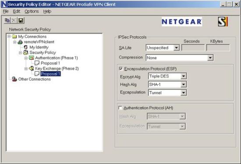241x164 pixels.
Task: Click the NETGEAR logo
Action: point(182,21)
